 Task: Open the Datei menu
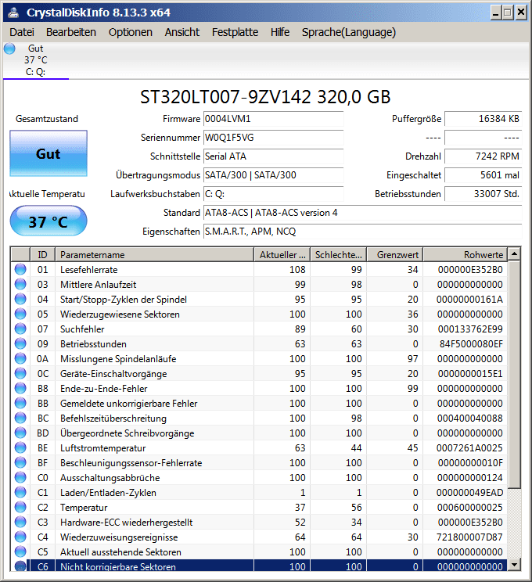click(22, 32)
